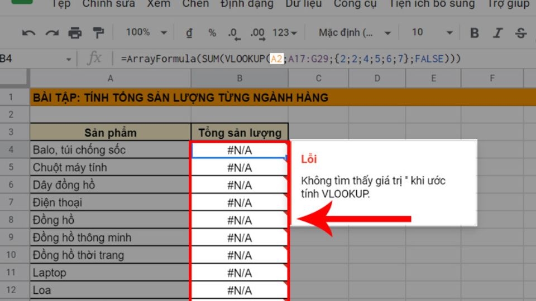Open the Xem menu
This screenshot has width=536, height=301.
coord(159,4)
